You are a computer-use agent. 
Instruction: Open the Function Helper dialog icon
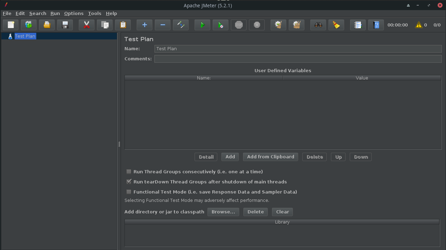358,25
